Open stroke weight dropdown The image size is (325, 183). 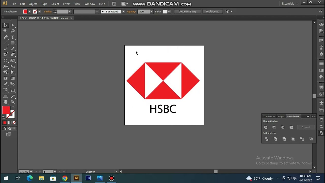[70, 12]
